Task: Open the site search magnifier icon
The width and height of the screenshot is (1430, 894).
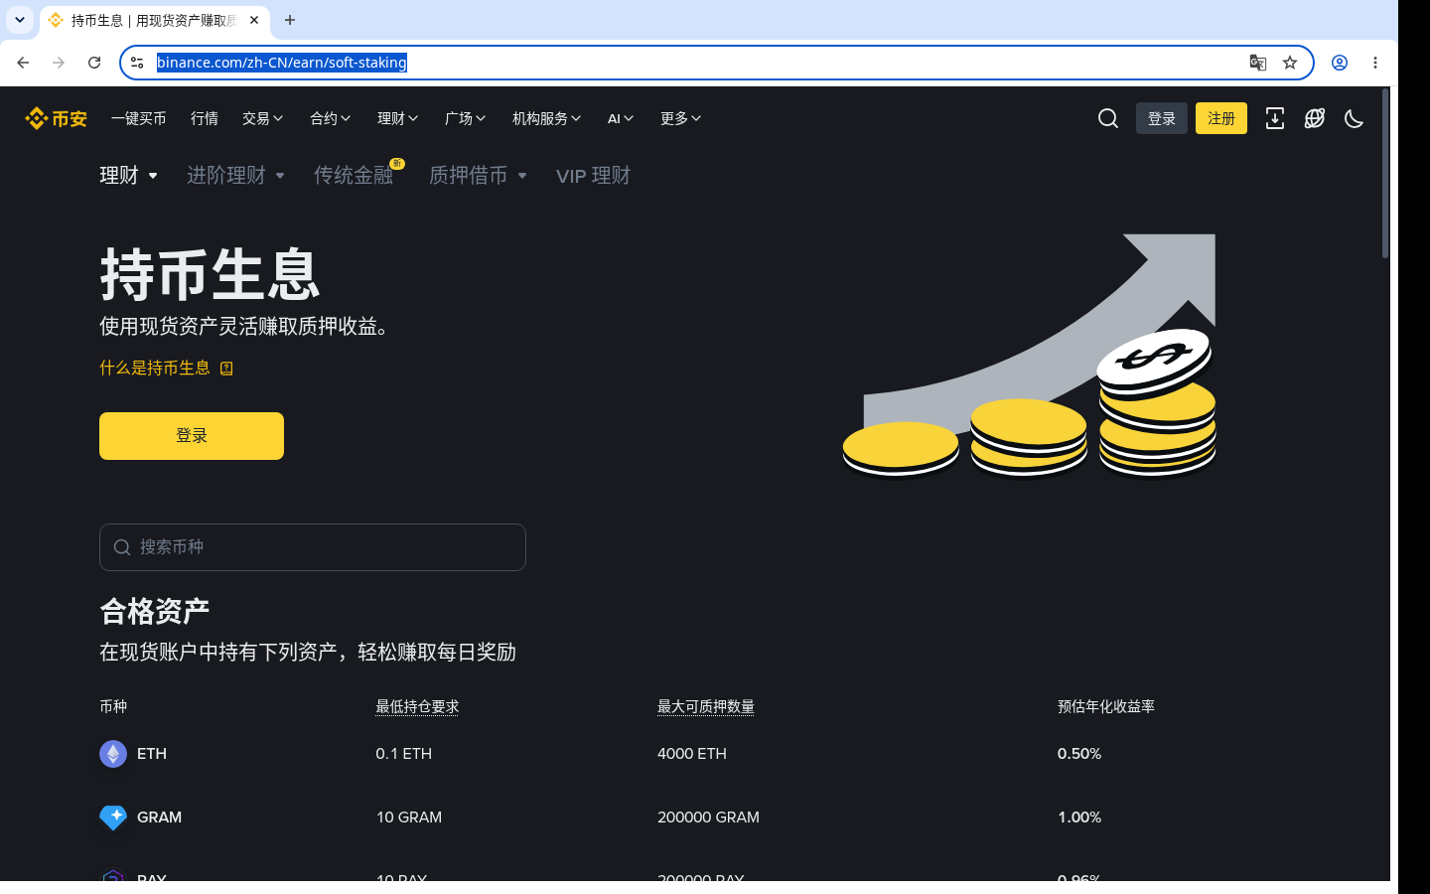Action: (1108, 118)
